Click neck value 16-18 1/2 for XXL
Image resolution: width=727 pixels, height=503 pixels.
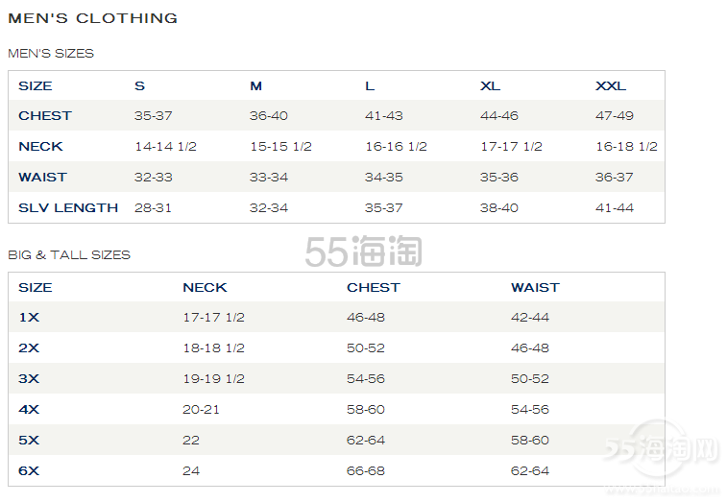pyautogui.click(x=626, y=147)
